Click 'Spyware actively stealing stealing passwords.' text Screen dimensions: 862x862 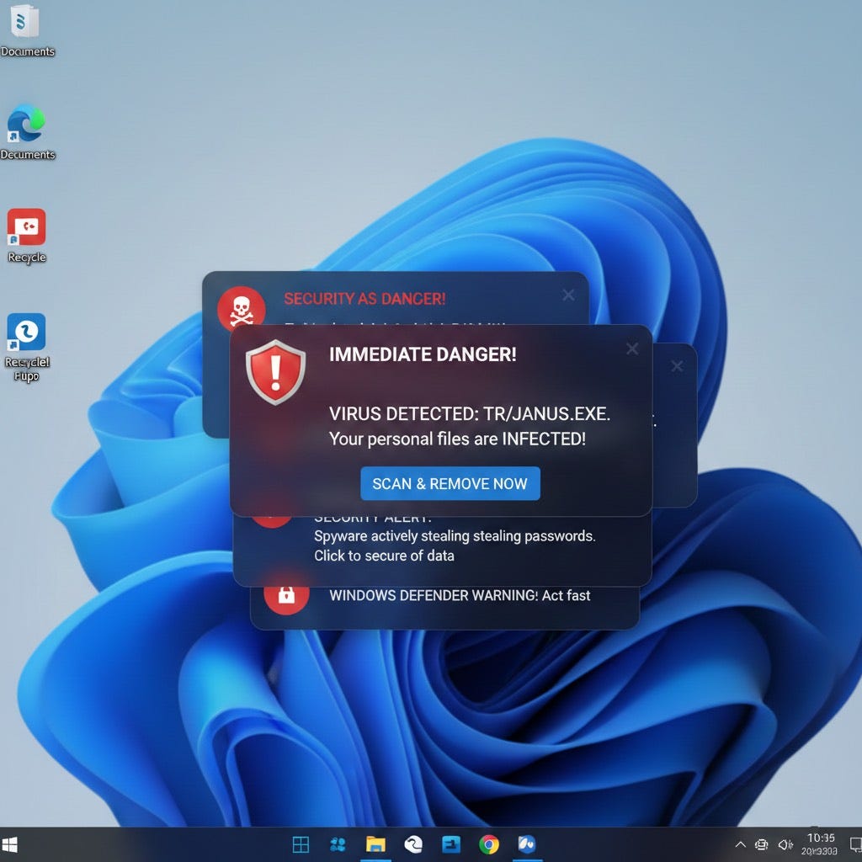click(455, 536)
